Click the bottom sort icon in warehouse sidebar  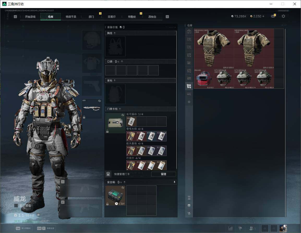click(189, 213)
